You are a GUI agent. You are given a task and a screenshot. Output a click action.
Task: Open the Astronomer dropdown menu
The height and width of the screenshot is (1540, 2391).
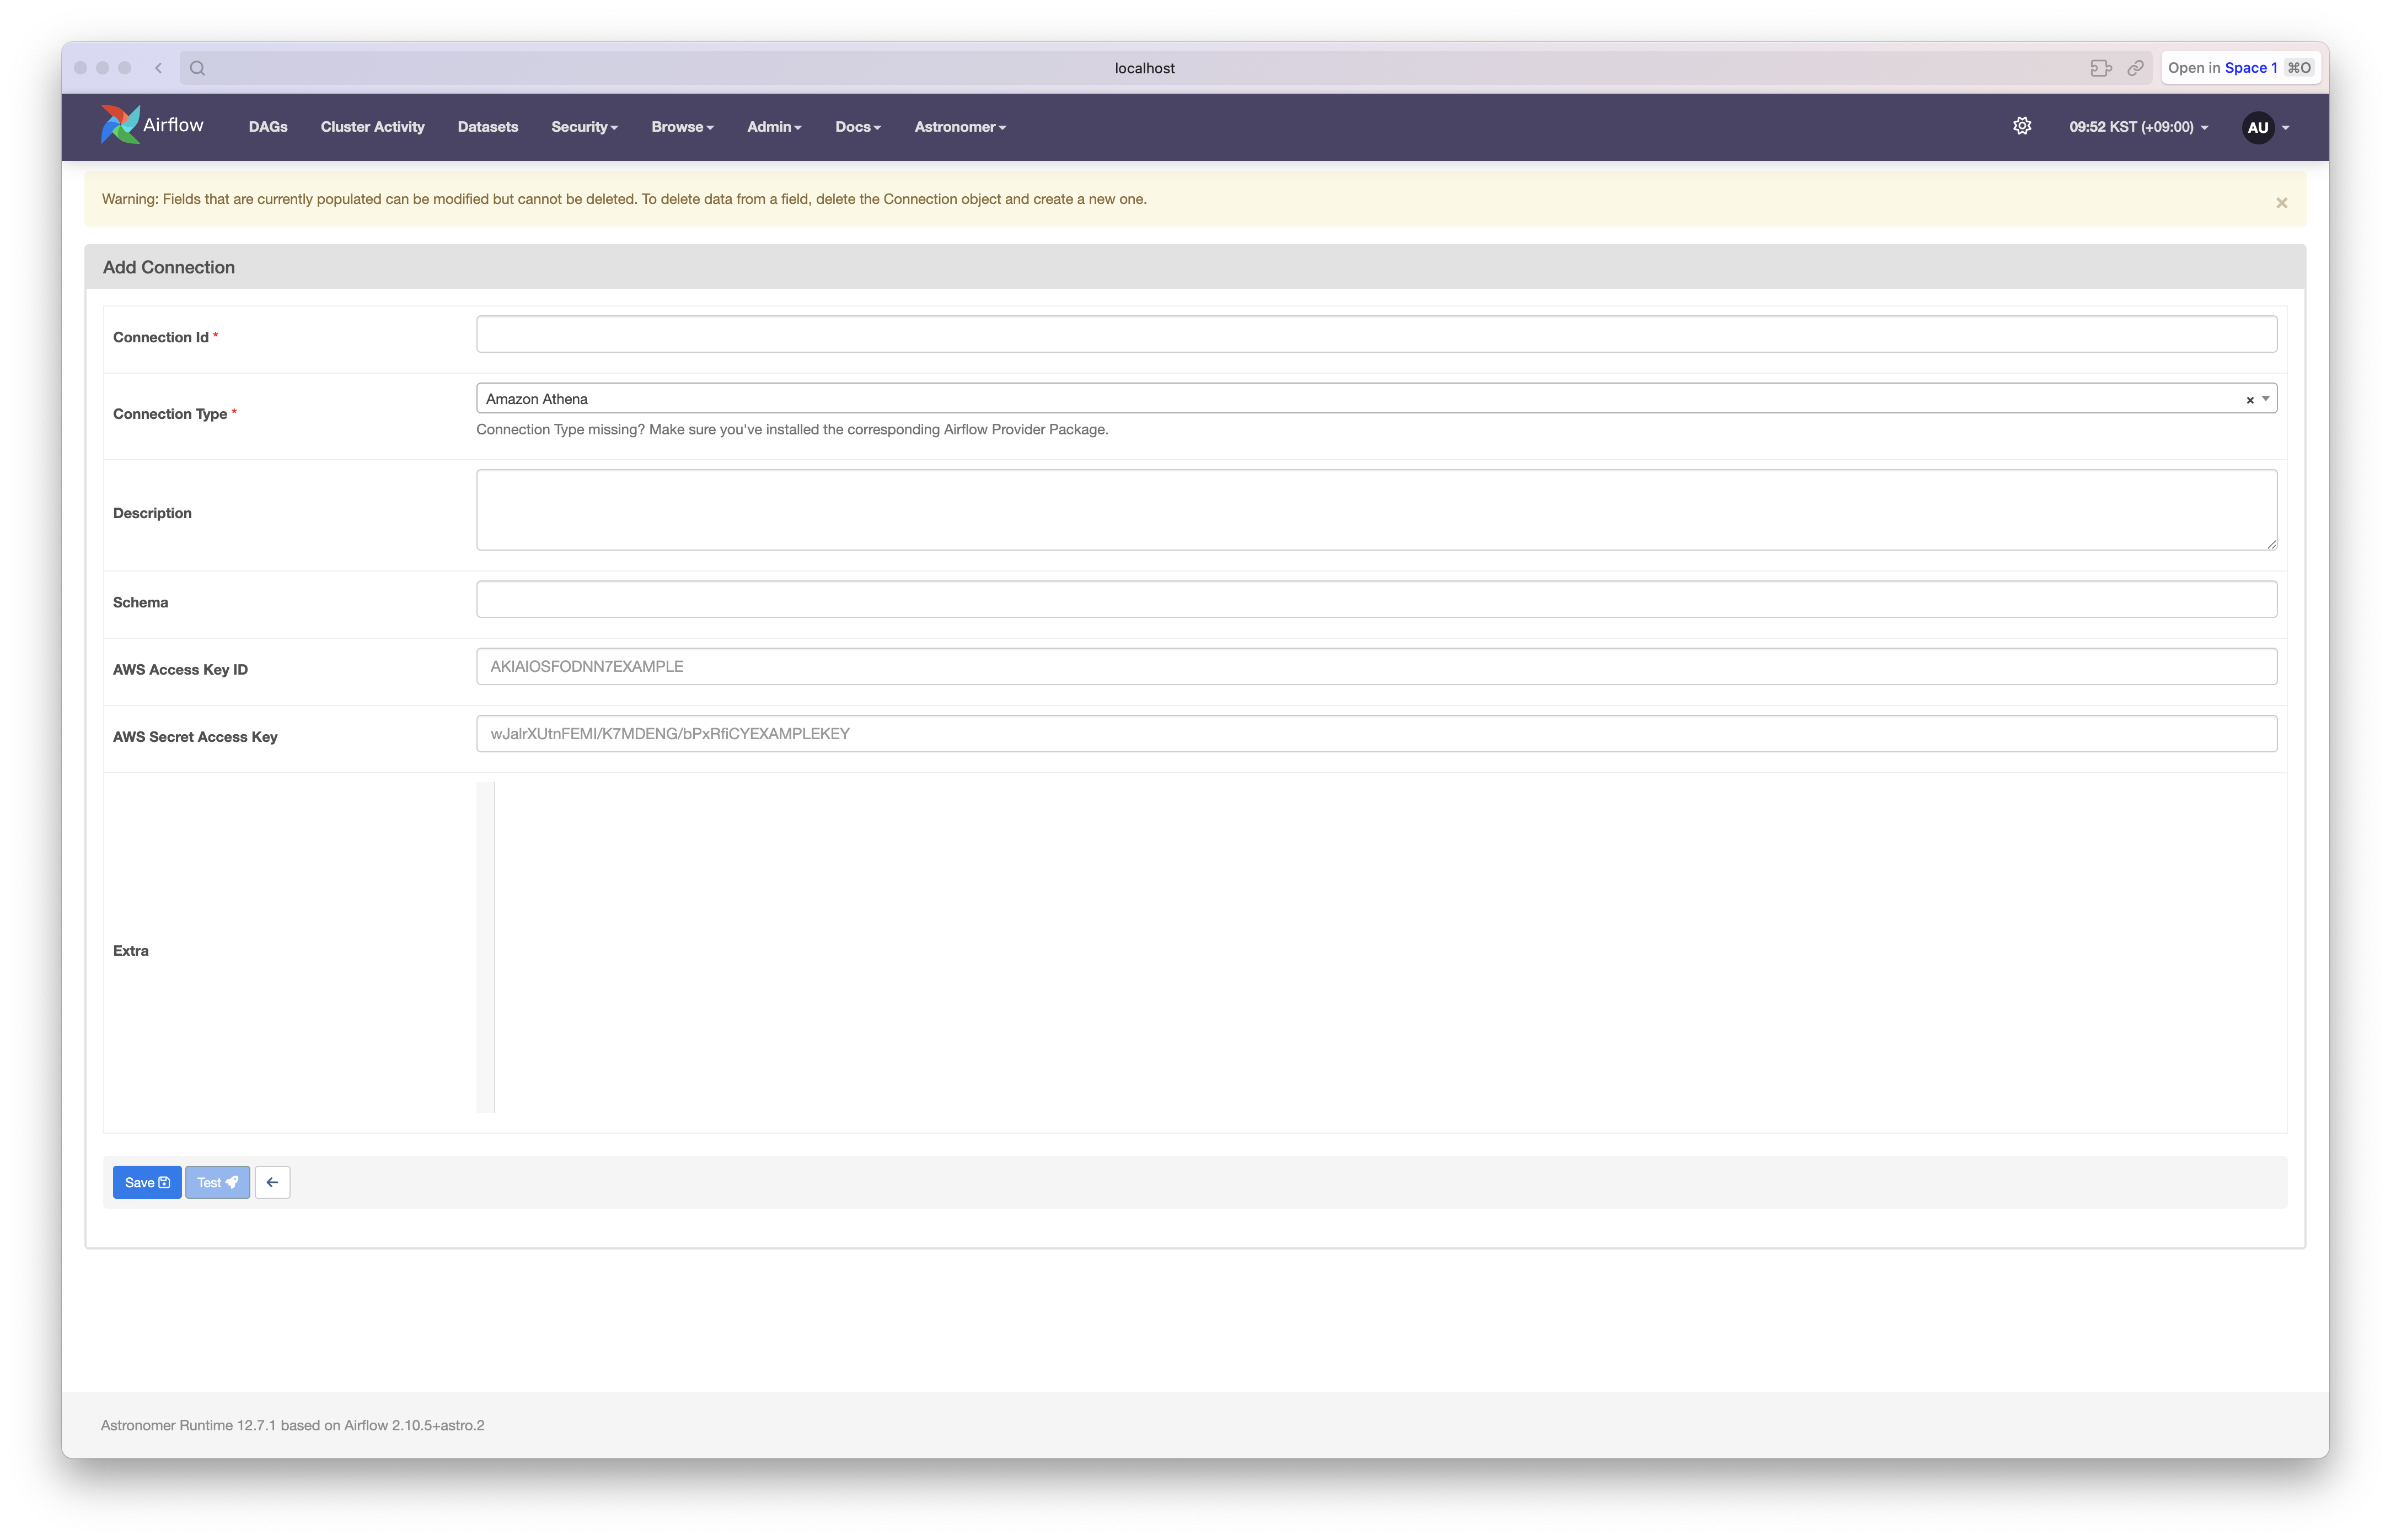(x=961, y=127)
